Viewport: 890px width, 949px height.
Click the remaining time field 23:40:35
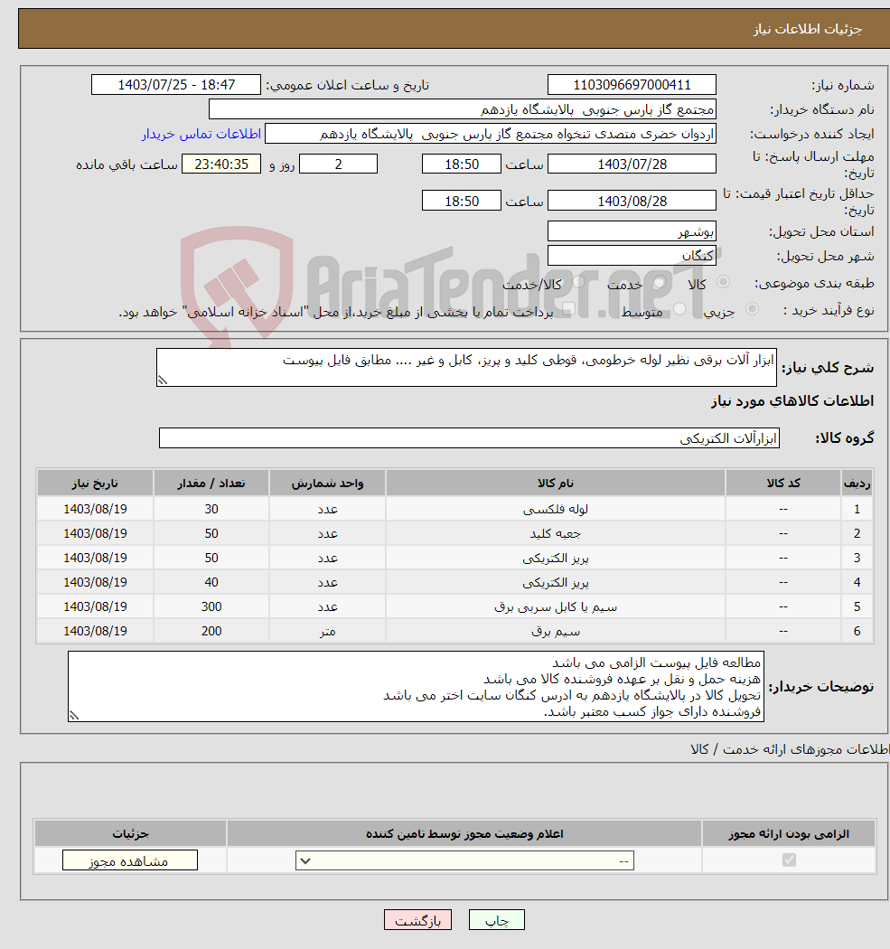pos(221,164)
